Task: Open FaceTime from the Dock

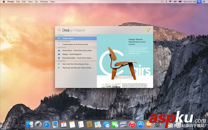Action: click(115, 124)
